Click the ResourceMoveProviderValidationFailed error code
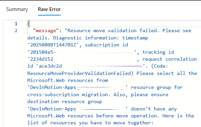Image resolution: width=201 pixels, height=127 pixels. point(79,73)
